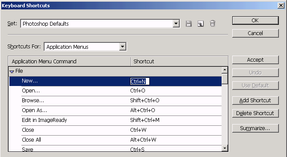Collapse the File menu group triangle
This screenshot has width=287, height=157.
(x=12, y=71)
